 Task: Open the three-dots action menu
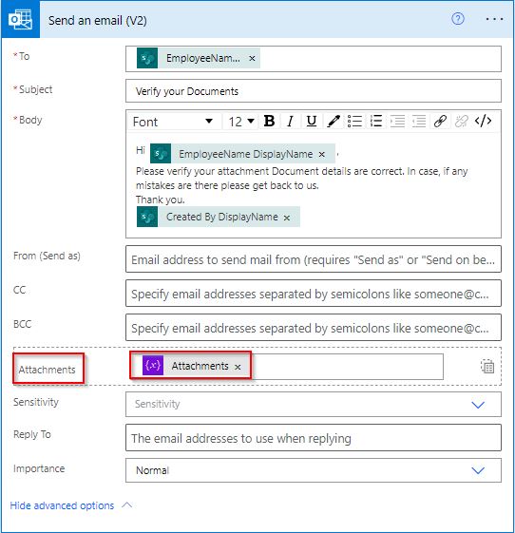click(494, 19)
